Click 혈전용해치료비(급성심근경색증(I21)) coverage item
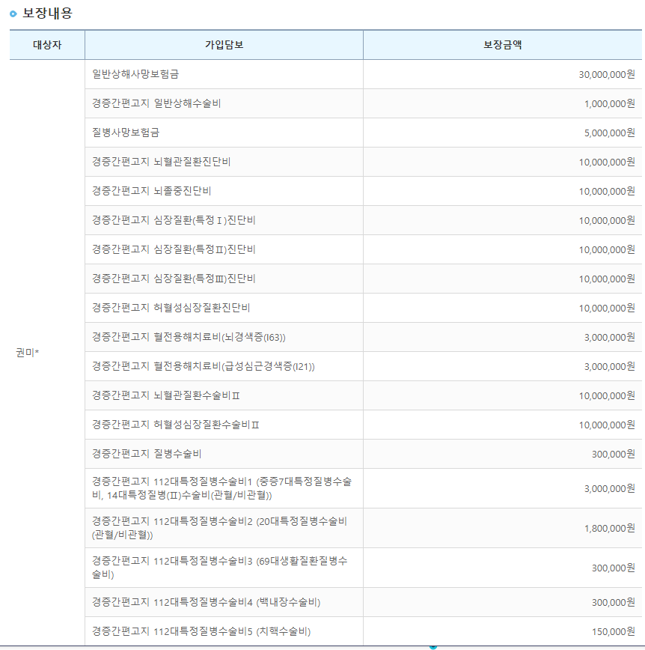This screenshot has height=650, width=645. coord(203,366)
